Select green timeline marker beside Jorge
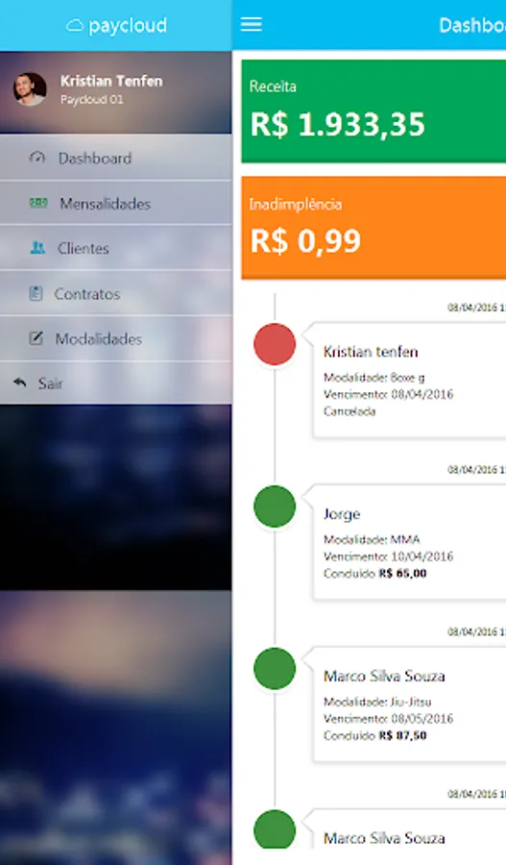 coord(275,507)
